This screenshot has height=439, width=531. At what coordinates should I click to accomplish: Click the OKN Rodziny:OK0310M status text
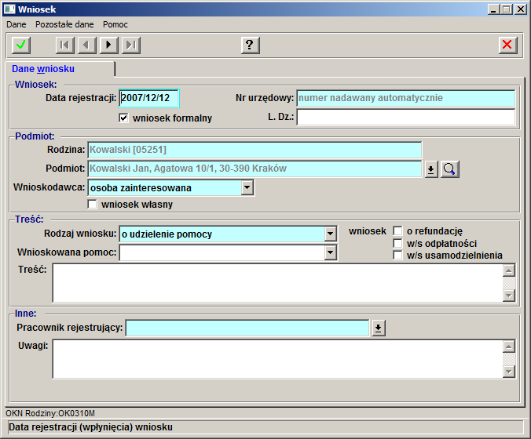point(50,413)
